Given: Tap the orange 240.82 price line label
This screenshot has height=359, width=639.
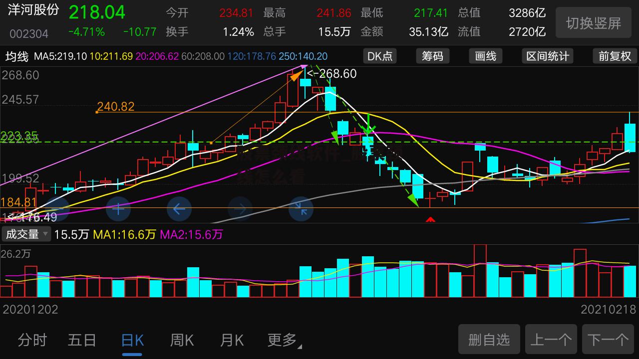Looking at the screenshot, I should click(x=116, y=106).
